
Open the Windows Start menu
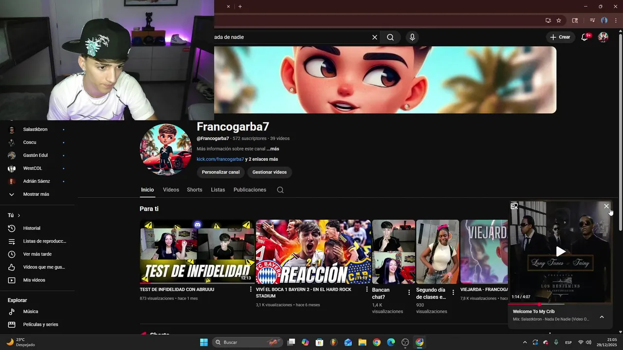coord(204,342)
